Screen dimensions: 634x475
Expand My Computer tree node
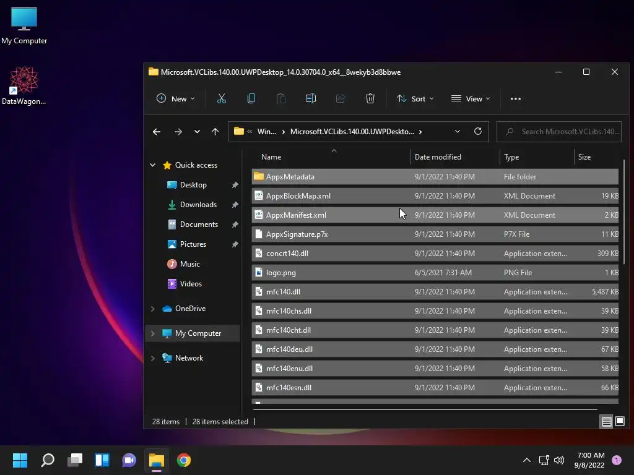153,333
